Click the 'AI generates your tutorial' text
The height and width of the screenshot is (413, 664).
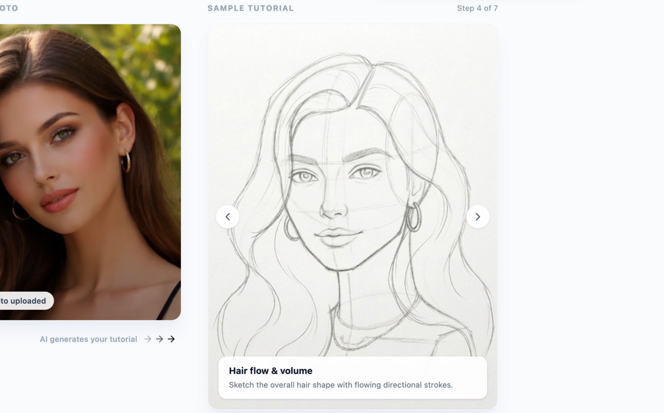tap(88, 339)
